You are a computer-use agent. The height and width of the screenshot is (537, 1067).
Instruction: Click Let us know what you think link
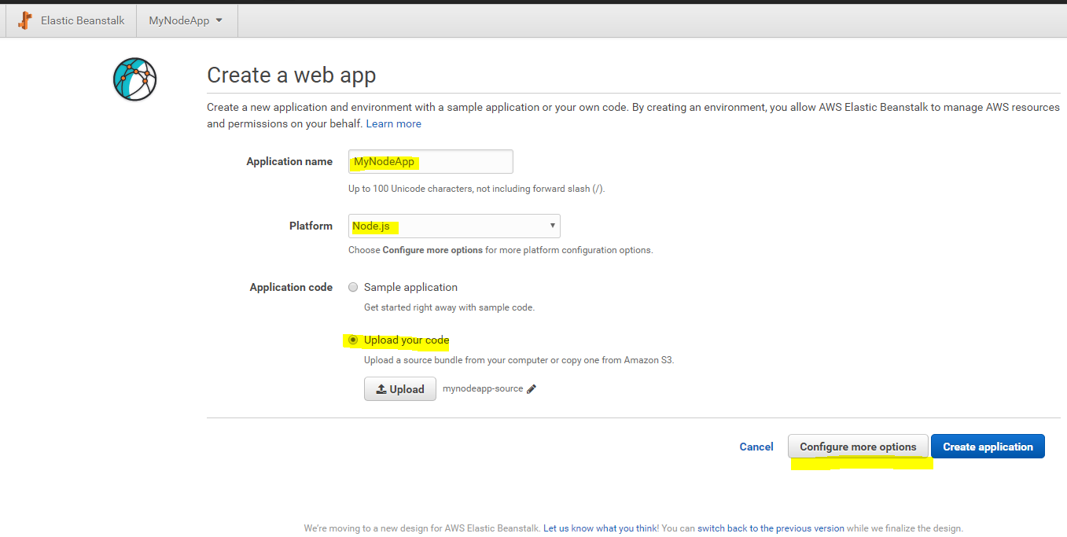[601, 528]
